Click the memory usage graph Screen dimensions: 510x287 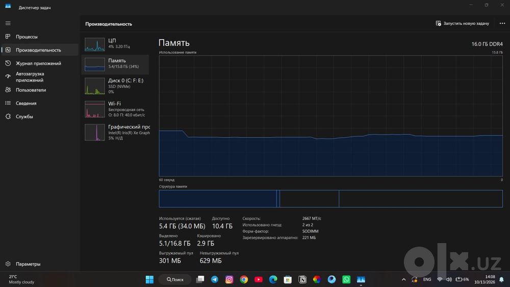point(330,115)
